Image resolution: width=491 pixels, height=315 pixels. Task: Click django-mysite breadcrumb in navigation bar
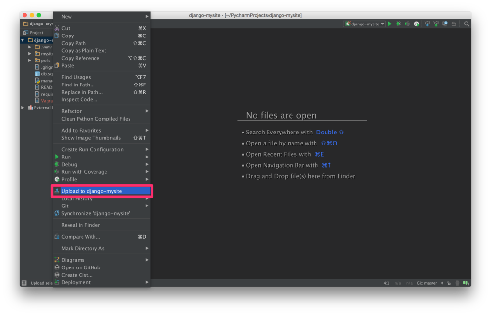point(38,24)
